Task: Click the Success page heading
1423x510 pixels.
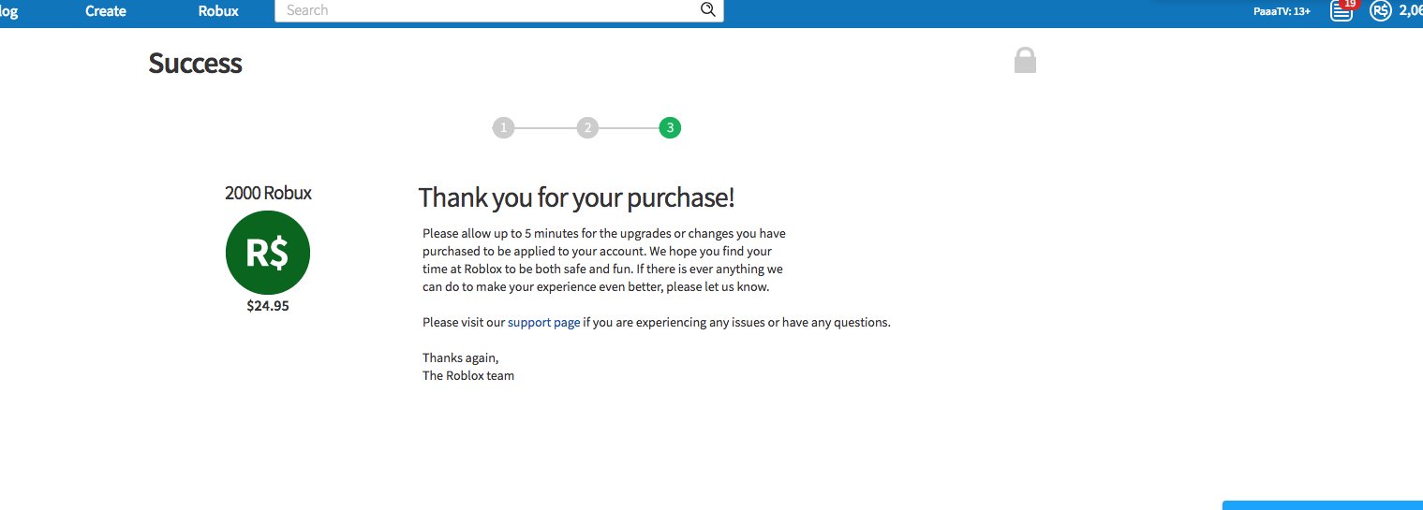Action: click(x=195, y=63)
